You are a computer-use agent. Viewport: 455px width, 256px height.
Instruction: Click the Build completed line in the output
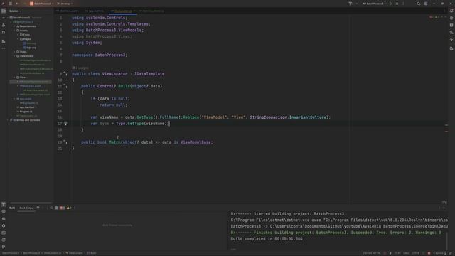(267, 239)
